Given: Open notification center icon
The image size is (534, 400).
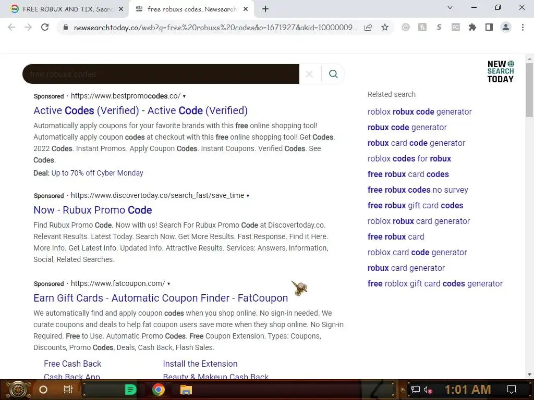Looking at the screenshot, I should click(x=512, y=390).
